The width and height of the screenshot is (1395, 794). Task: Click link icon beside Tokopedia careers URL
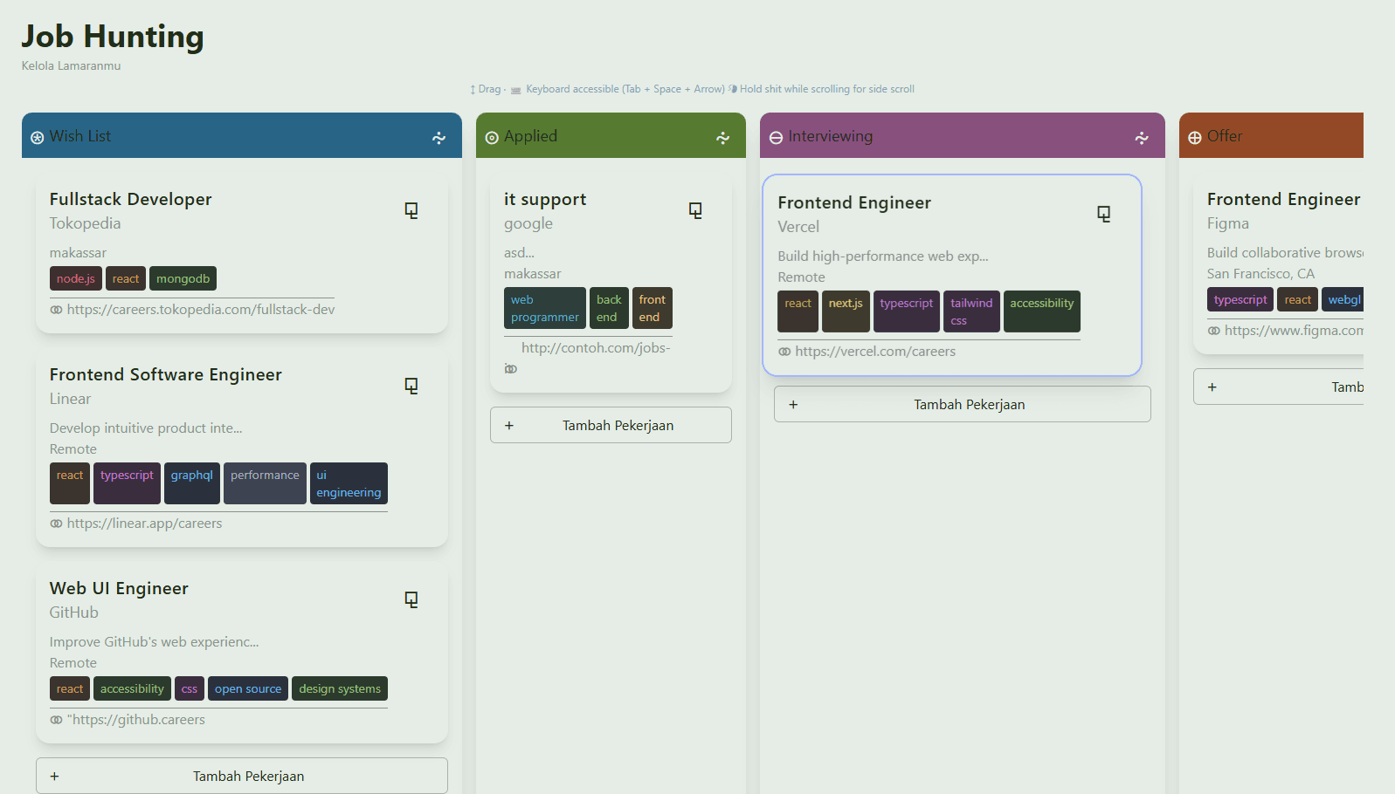pyautogui.click(x=56, y=310)
